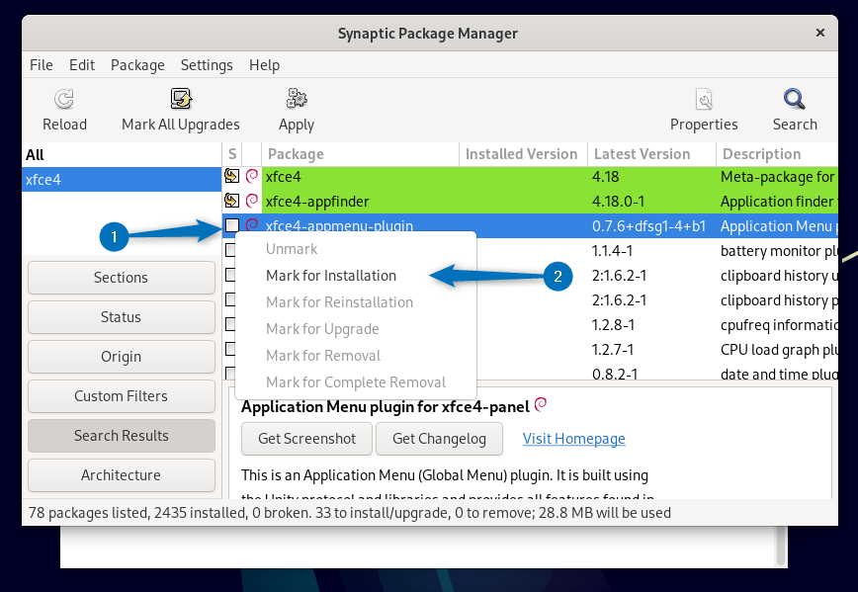Click the Reload toolbar icon
The height and width of the screenshot is (592, 858).
tap(63, 99)
